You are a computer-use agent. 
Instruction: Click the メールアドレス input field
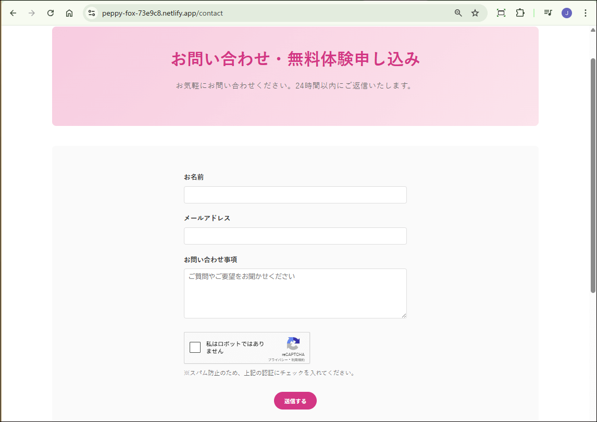pyautogui.click(x=295, y=236)
